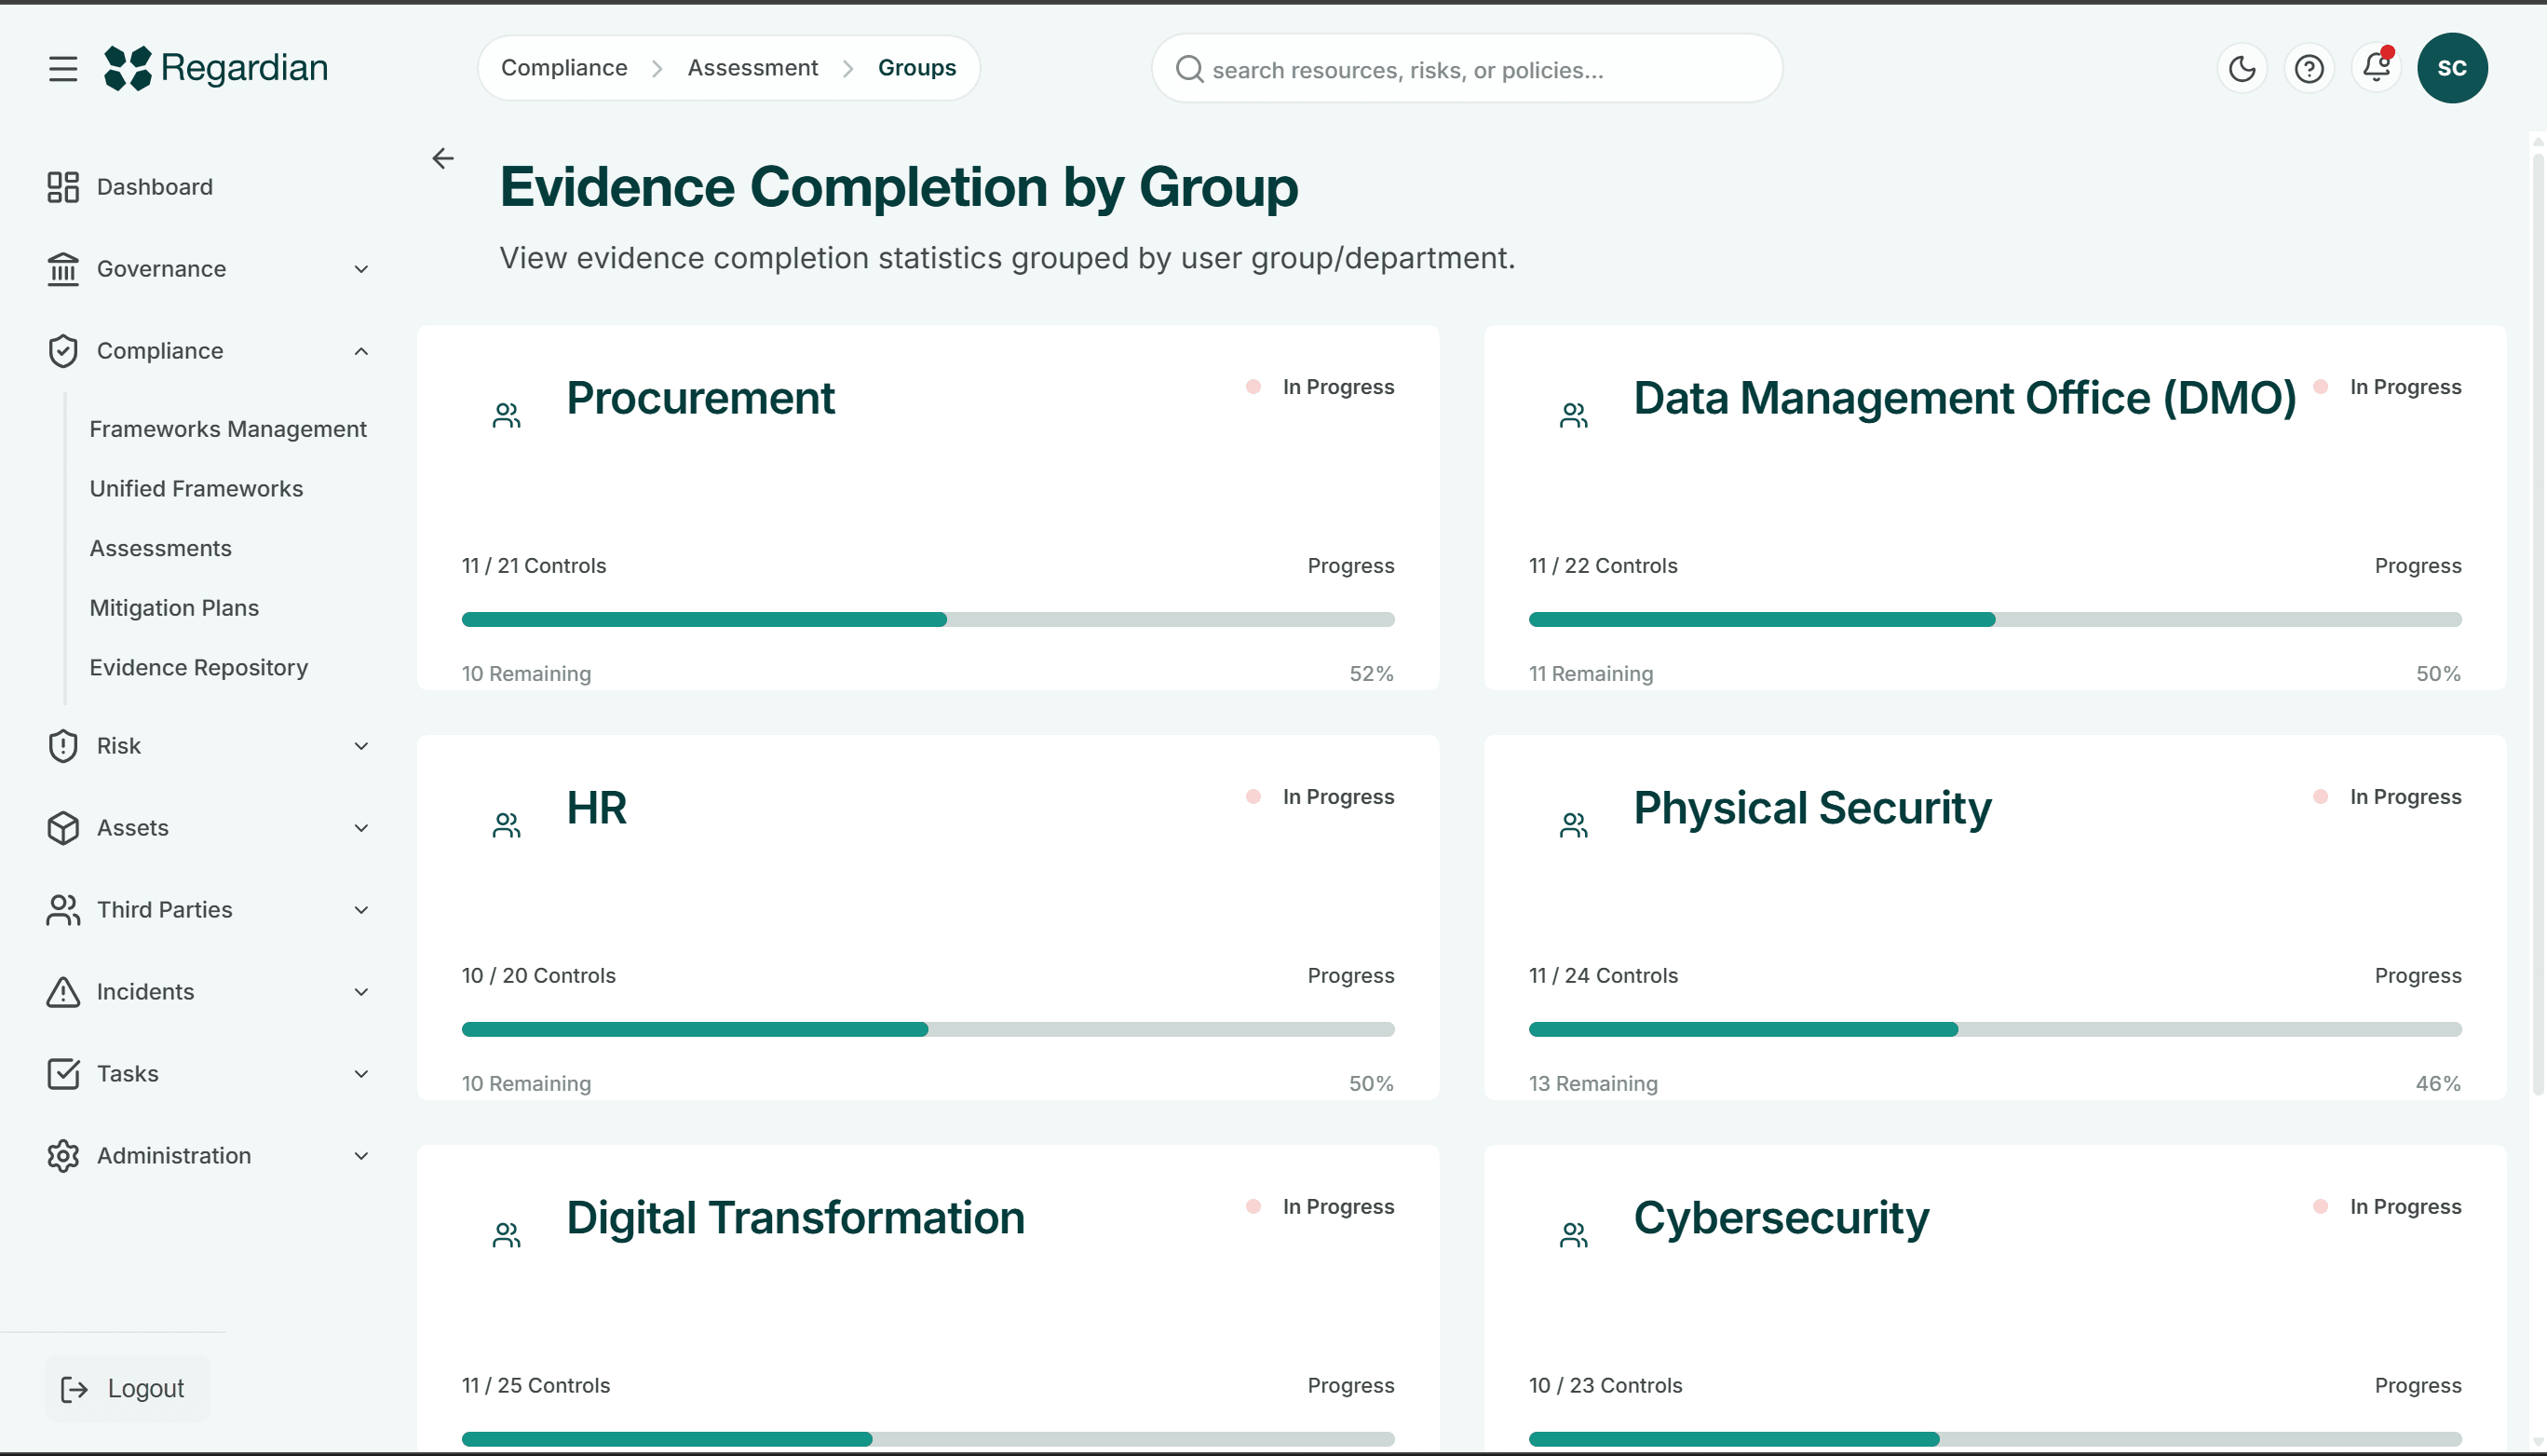Click the Incidents warning icon

62,991
